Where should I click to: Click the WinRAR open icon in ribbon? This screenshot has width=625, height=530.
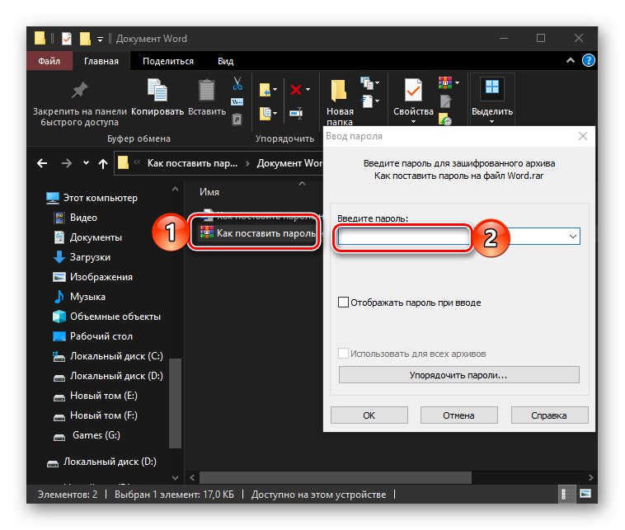(444, 82)
